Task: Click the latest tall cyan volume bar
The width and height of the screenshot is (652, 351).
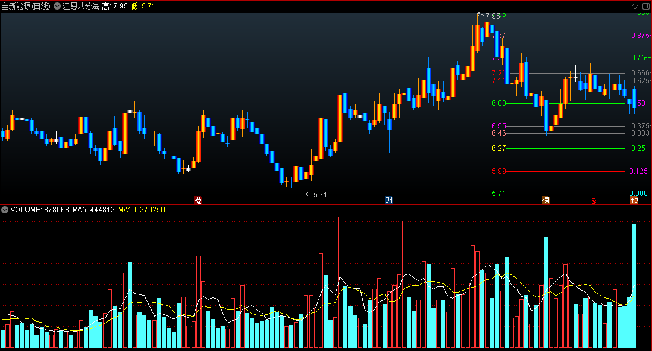Action: (634, 286)
